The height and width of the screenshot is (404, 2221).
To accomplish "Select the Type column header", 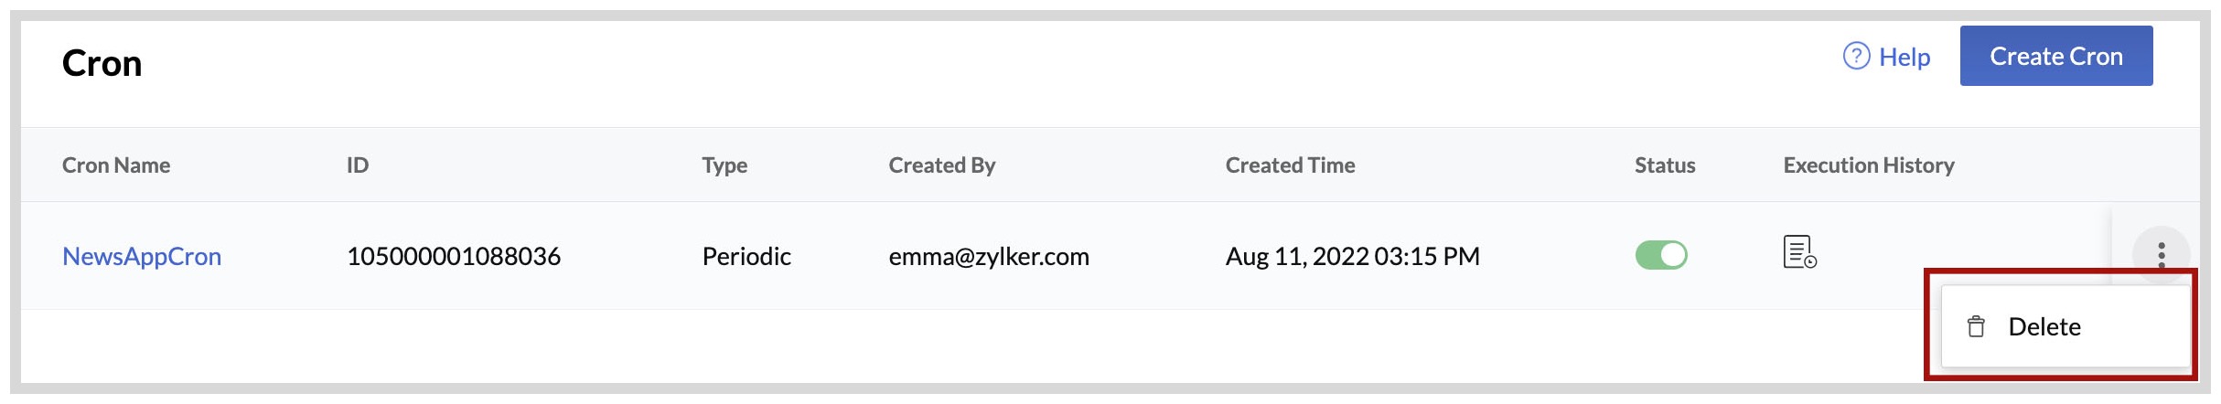I will (x=724, y=165).
